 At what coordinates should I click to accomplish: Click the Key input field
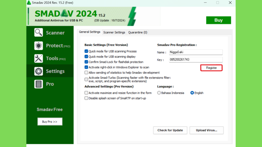click(x=196, y=60)
